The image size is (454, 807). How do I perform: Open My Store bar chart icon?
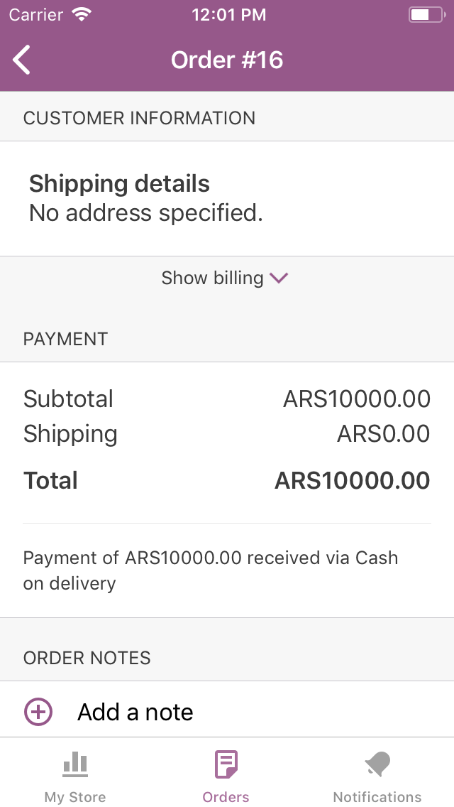coord(75,764)
